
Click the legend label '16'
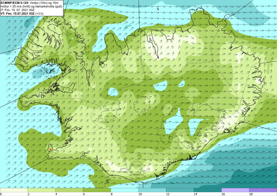click(x=223, y=194)
